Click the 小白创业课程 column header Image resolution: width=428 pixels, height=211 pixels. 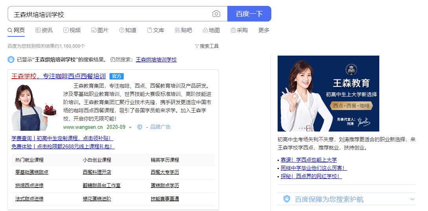(97, 160)
